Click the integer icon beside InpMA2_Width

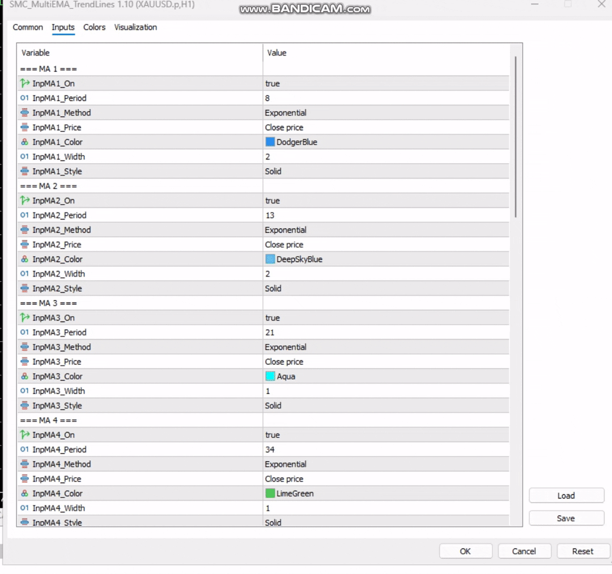[24, 274]
